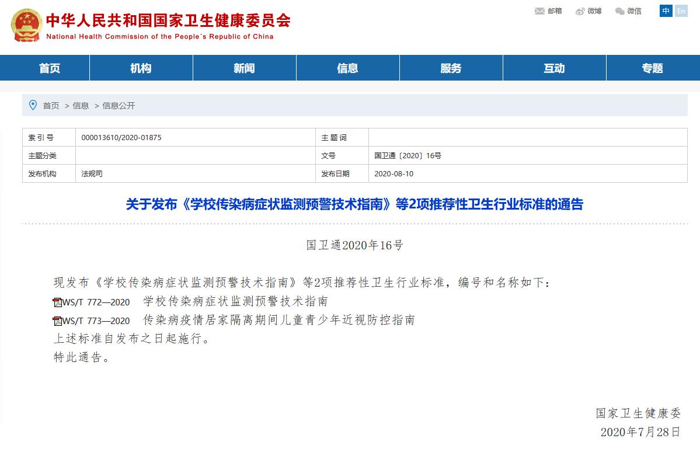Switch language to 中 Chinese

pos(665,11)
